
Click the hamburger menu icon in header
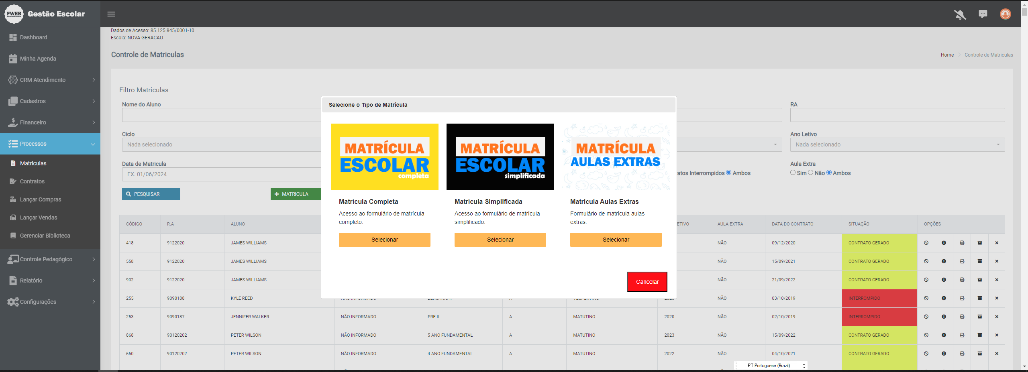pyautogui.click(x=111, y=14)
